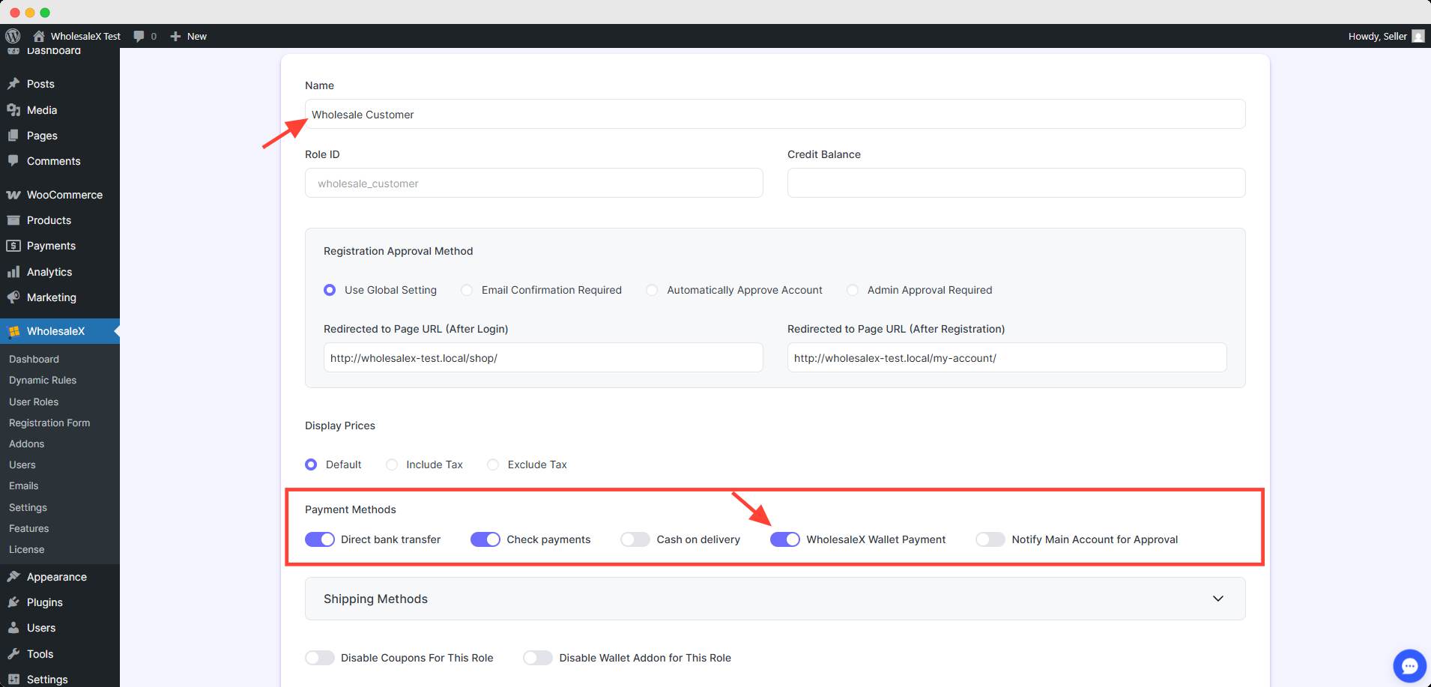Click the Posts pin icon

13,84
